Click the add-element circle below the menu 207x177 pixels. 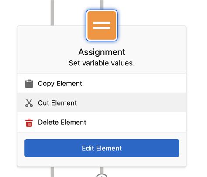point(102,175)
